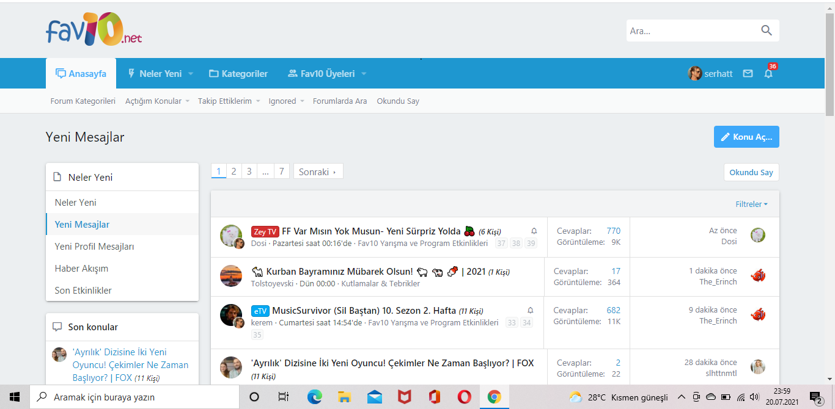The height and width of the screenshot is (409, 835).
Task: Toggle watch bell on FF Var Mısın thread
Action: click(534, 231)
